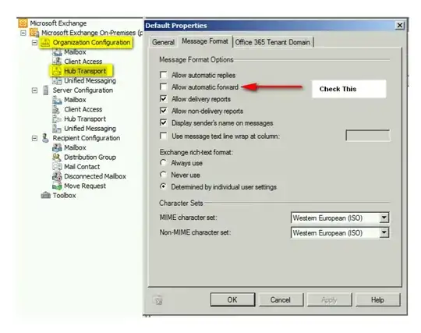Image resolution: width=421 pixels, height=333 pixels.
Task: Enable Use message text line wrap checkbox
Action: pos(163,136)
